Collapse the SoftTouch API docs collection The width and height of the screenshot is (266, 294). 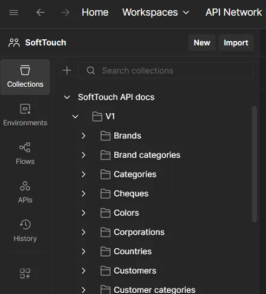[x=67, y=97]
